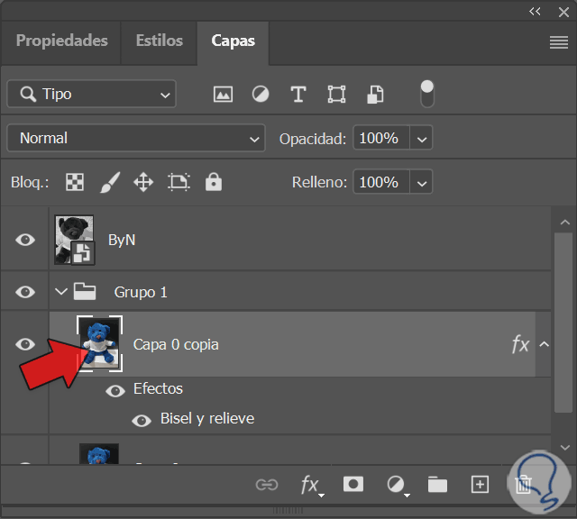This screenshot has height=519, width=577.
Task: Create new fill or adjustment layer
Action: 398,486
